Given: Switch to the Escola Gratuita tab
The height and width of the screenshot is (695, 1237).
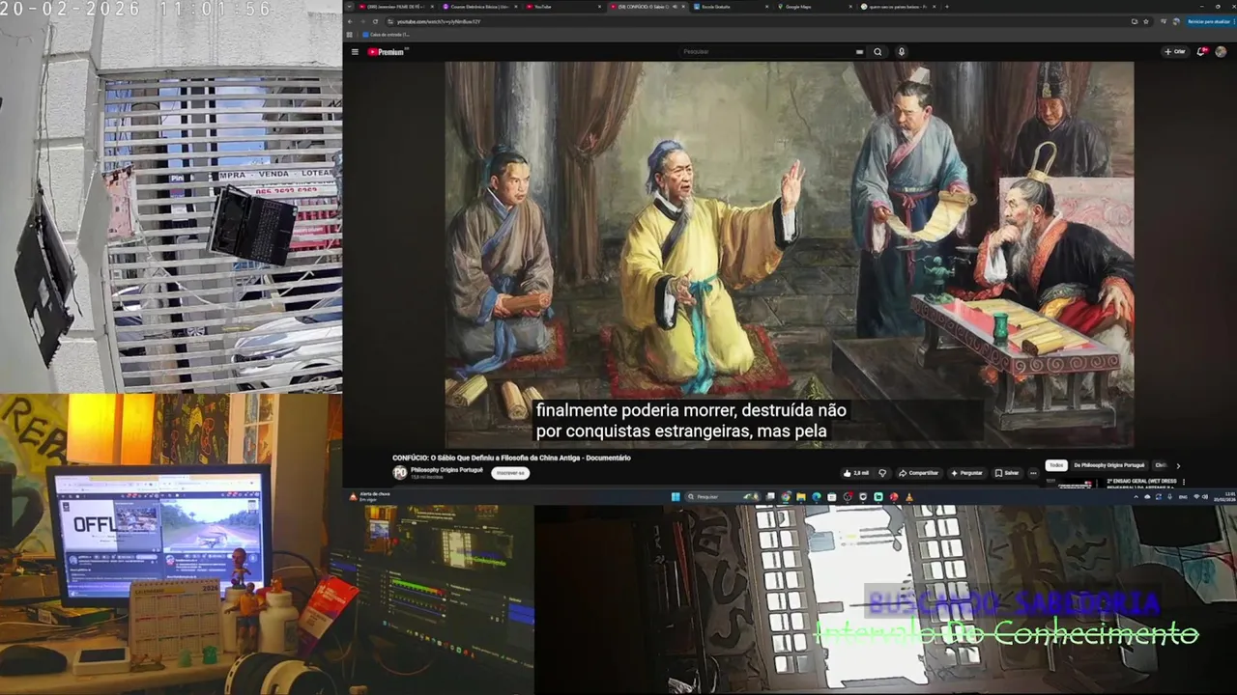Looking at the screenshot, I should point(732,7).
